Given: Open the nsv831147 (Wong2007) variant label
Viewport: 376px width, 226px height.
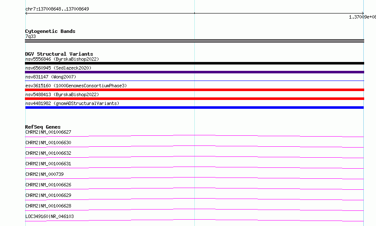Looking at the screenshot, I should 51,77.
